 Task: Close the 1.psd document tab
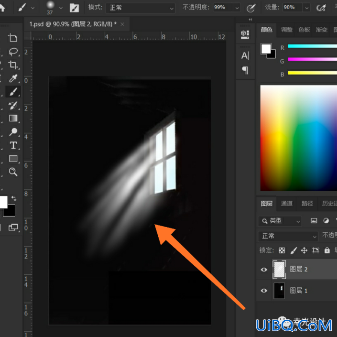point(122,24)
